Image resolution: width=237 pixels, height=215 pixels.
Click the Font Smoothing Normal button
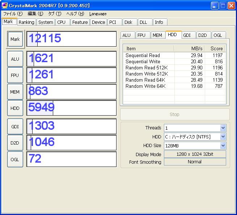[x=195, y=162]
